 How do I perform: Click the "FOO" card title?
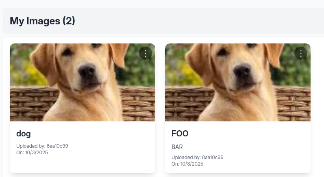click(180, 134)
